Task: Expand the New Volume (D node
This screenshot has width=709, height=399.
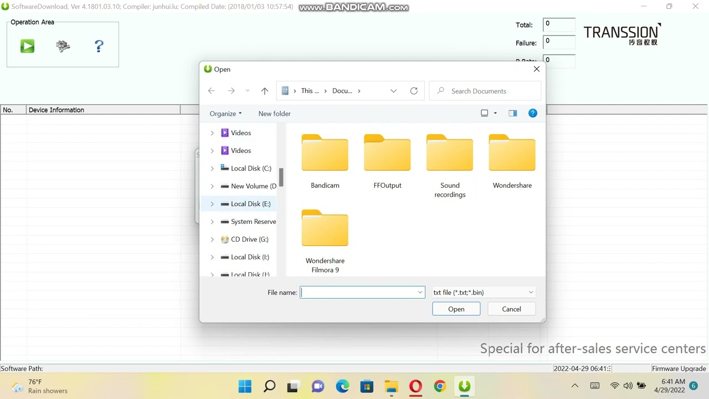Action: tap(212, 186)
